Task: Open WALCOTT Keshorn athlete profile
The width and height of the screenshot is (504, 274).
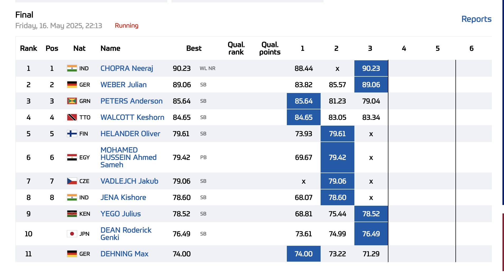Action: [x=132, y=118]
